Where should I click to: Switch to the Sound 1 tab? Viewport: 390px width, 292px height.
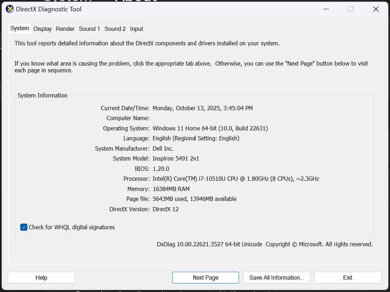[x=89, y=29]
